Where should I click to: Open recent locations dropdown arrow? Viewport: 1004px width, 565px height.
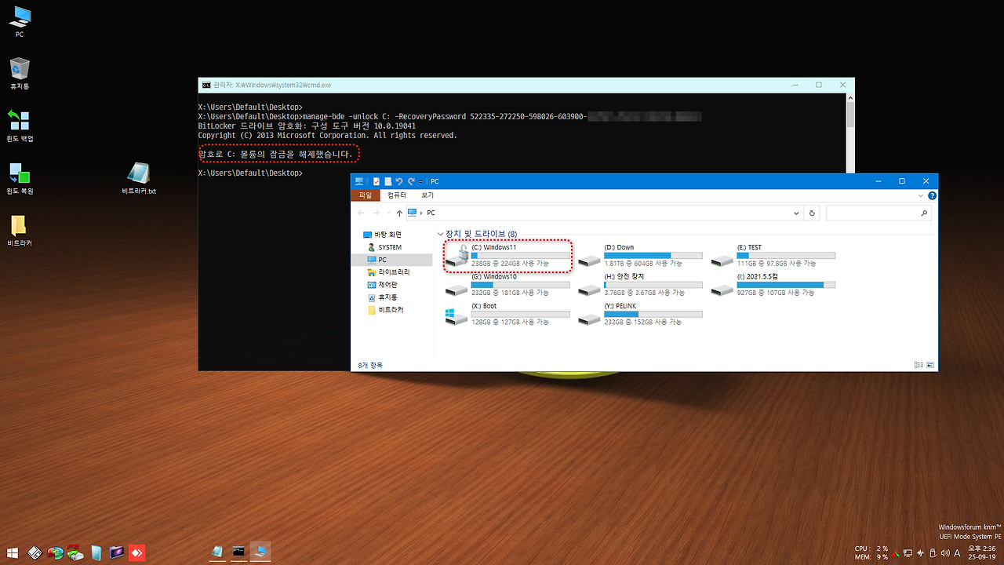click(388, 213)
